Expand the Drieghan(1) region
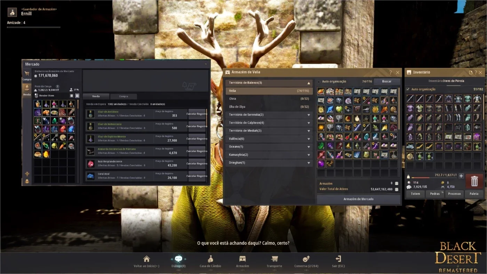Viewport: 487px width, 274px height. tap(269, 163)
